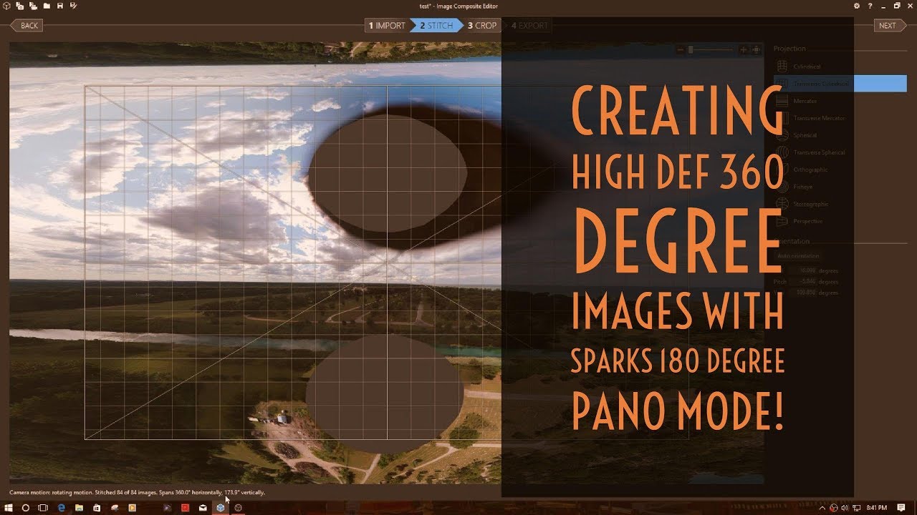Click the zoom out minus icon

[681, 49]
